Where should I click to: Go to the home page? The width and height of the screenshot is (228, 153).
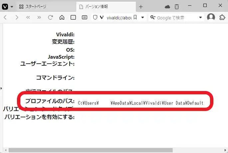click(62, 17)
